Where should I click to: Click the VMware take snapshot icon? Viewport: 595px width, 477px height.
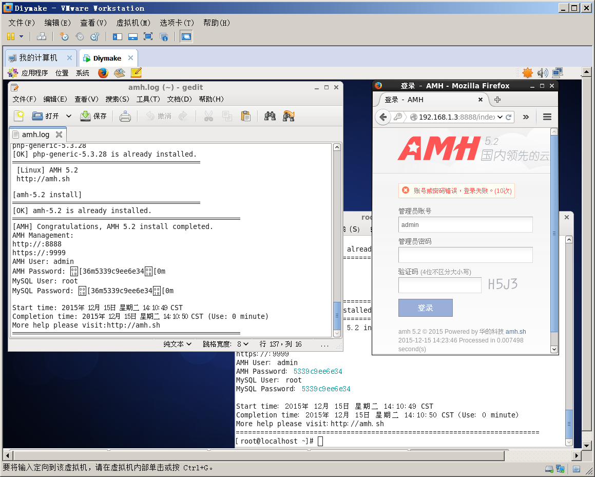point(64,36)
